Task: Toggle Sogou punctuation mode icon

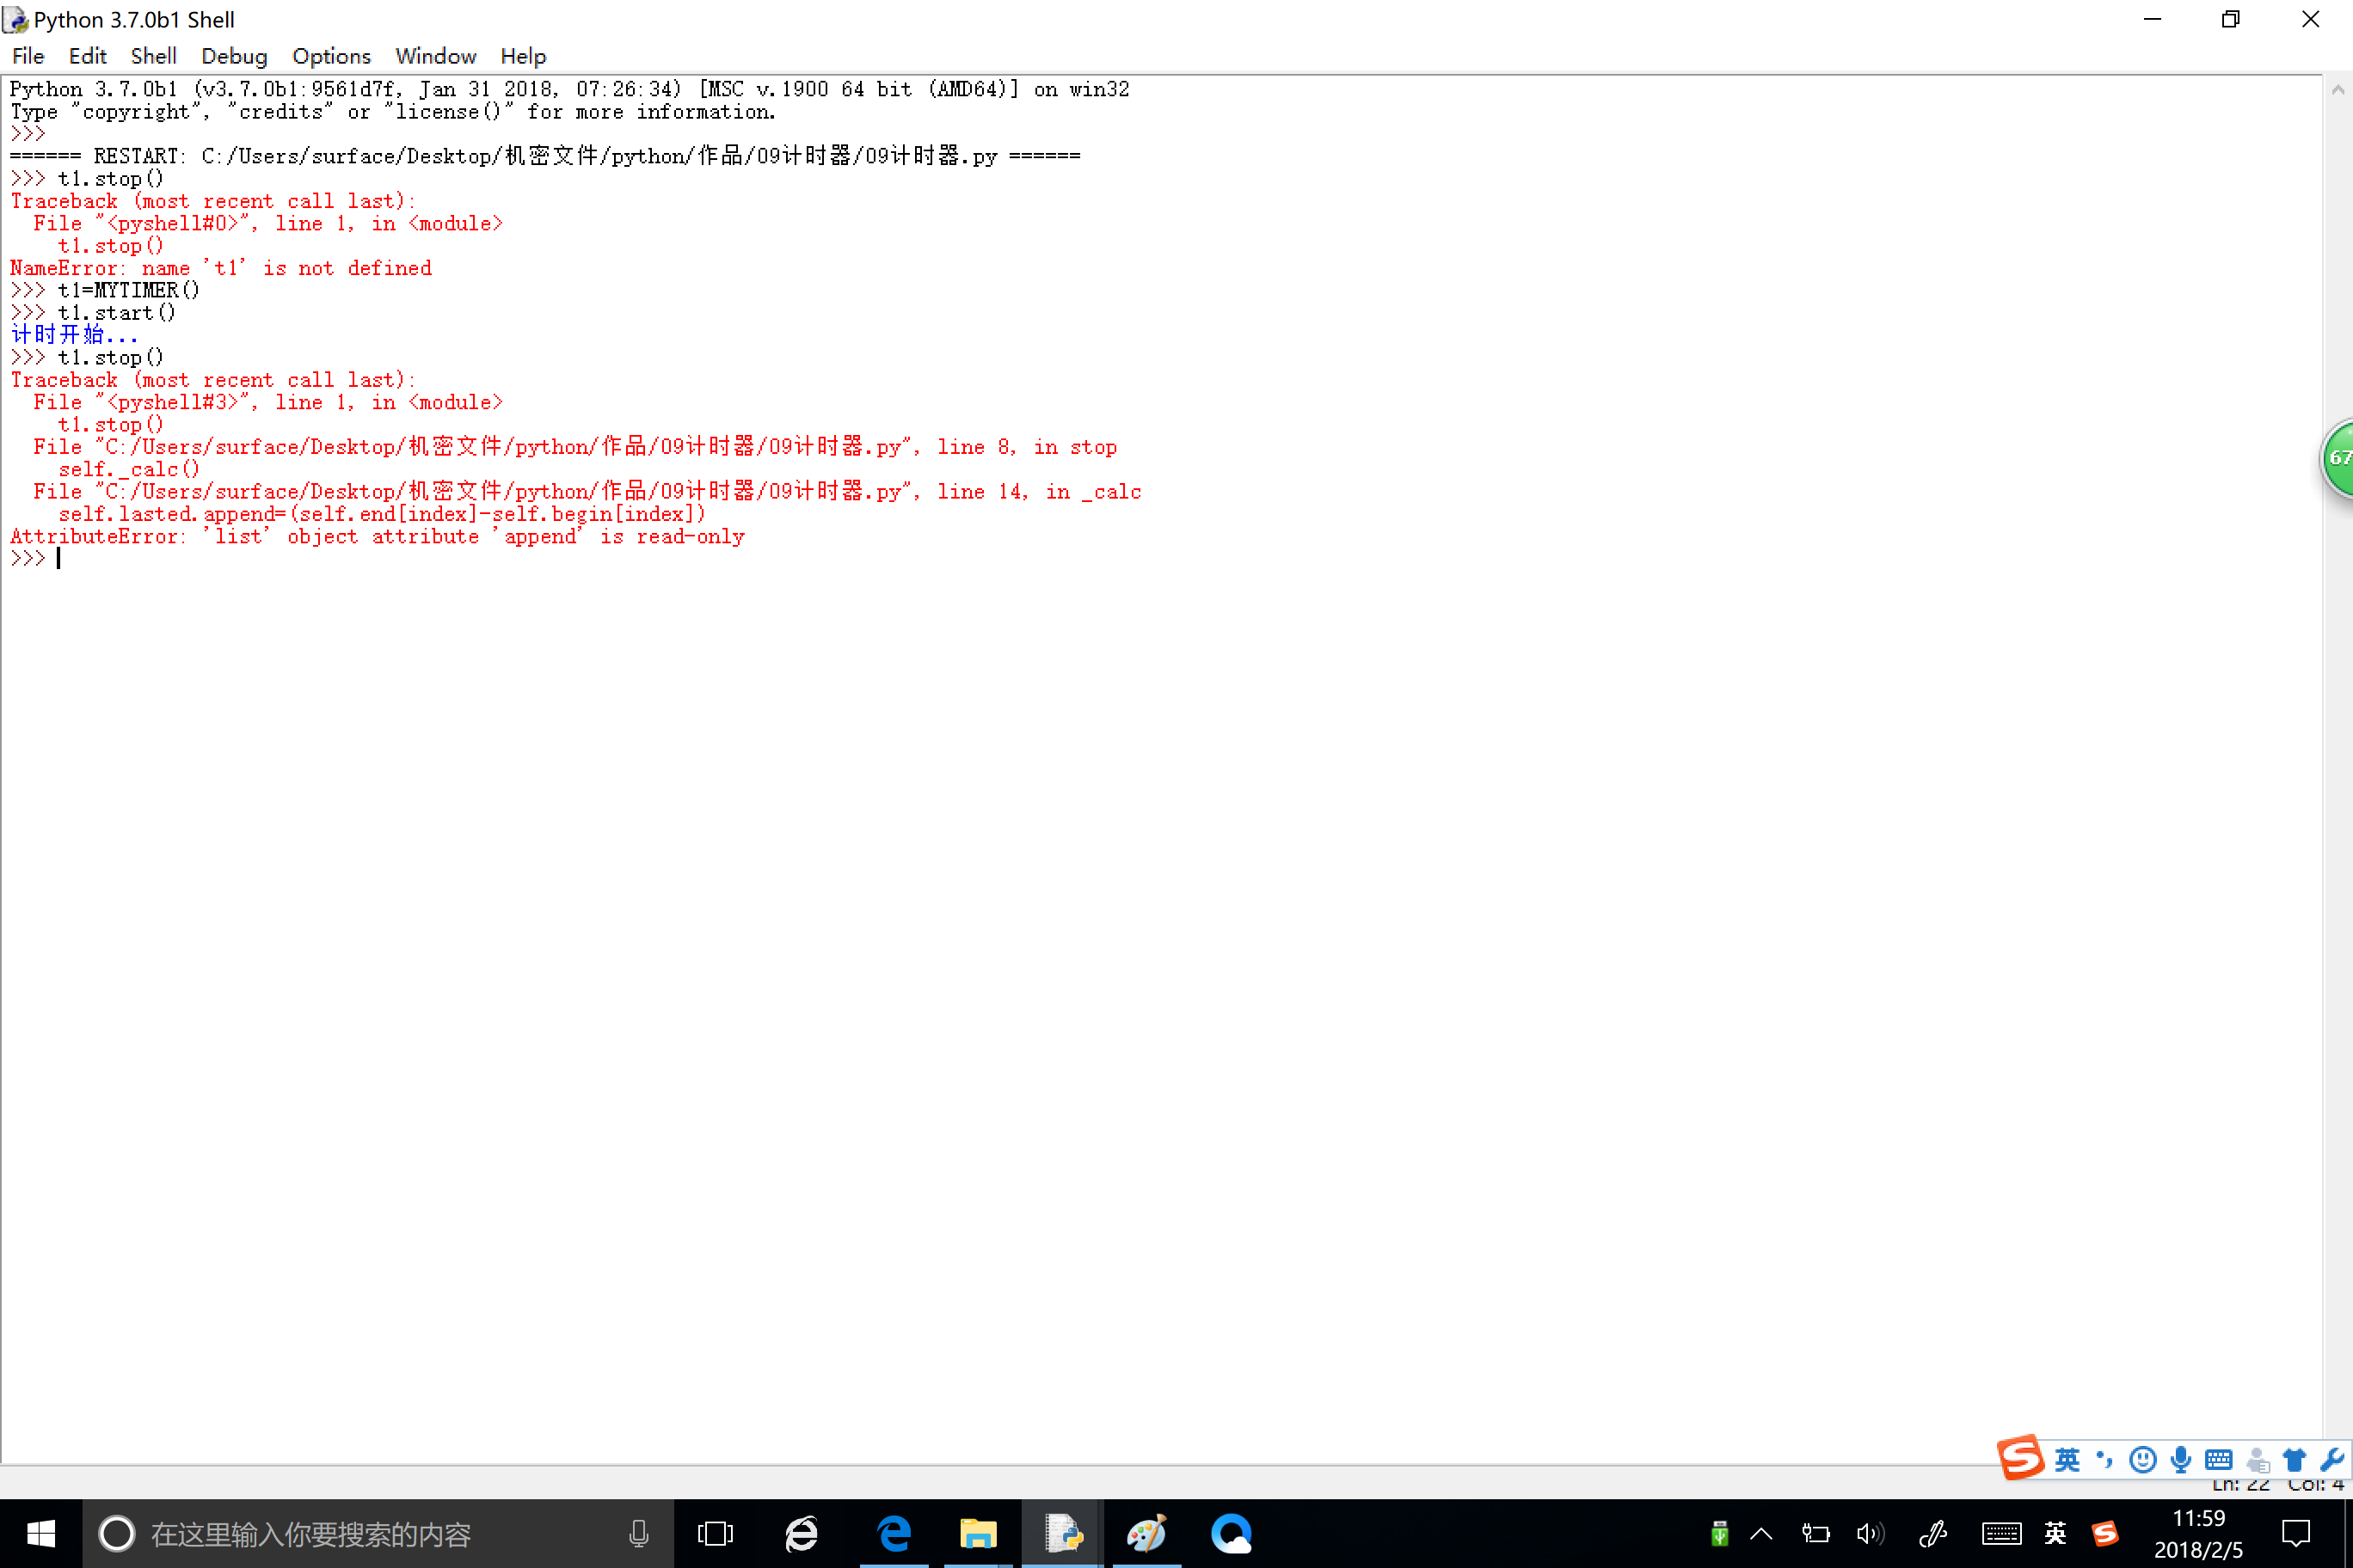Action: pyautogui.click(x=2105, y=1460)
